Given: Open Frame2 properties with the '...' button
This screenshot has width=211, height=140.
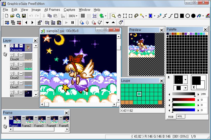Looking at the screenshot, I should coord(24,118).
